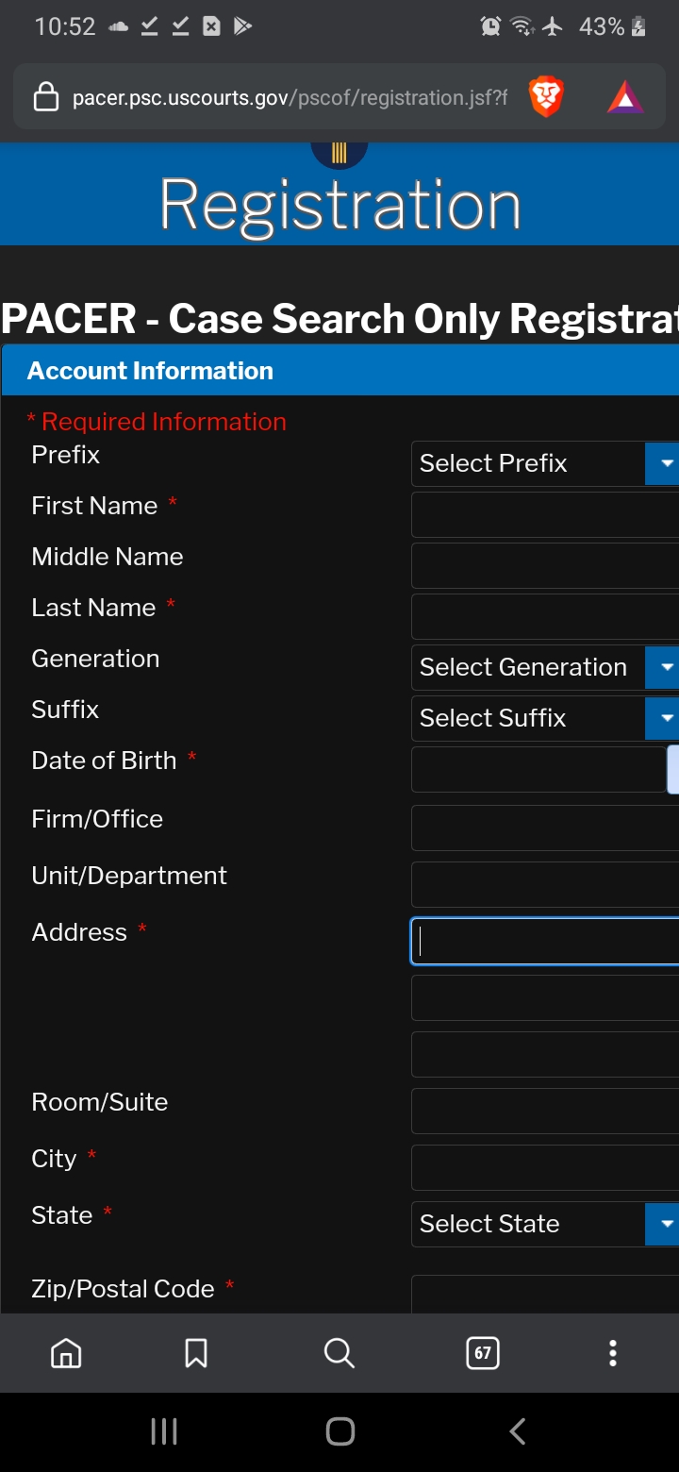This screenshot has width=679, height=1472.
Task: Open the Date of Birth calendar button
Action: click(673, 769)
